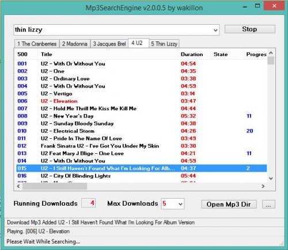Close the Mp3SearchEngine window
This screenshot has width=288, height=250.
point(274,6)
